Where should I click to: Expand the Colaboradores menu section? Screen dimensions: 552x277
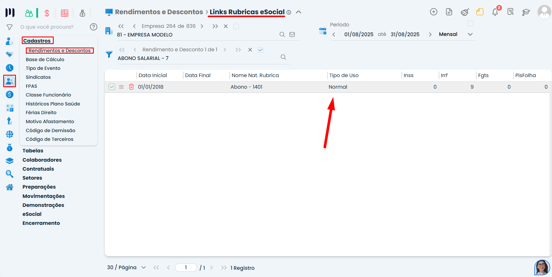click(42, 160)
